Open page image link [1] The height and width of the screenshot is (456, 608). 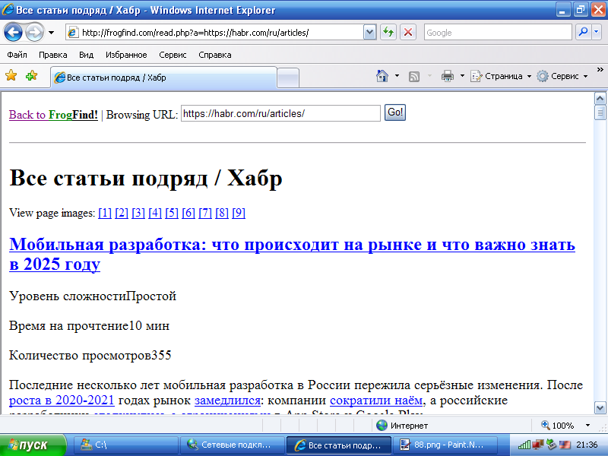[105, 213]
